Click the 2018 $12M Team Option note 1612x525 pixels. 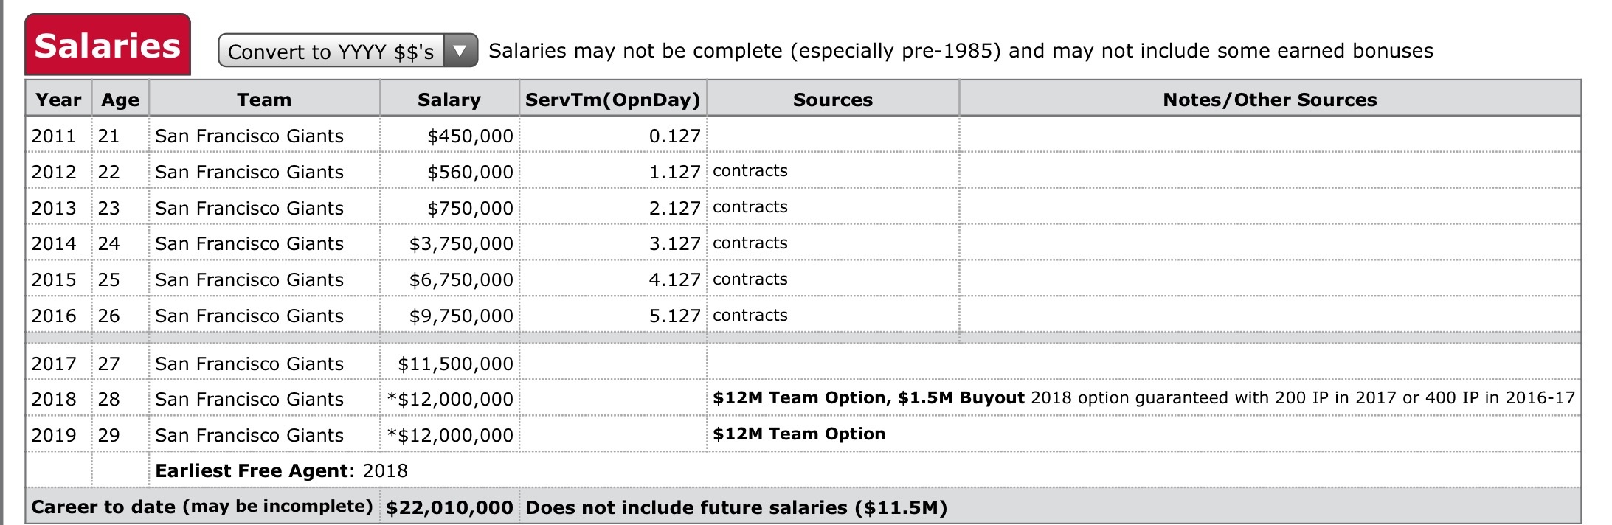point(868,398)
